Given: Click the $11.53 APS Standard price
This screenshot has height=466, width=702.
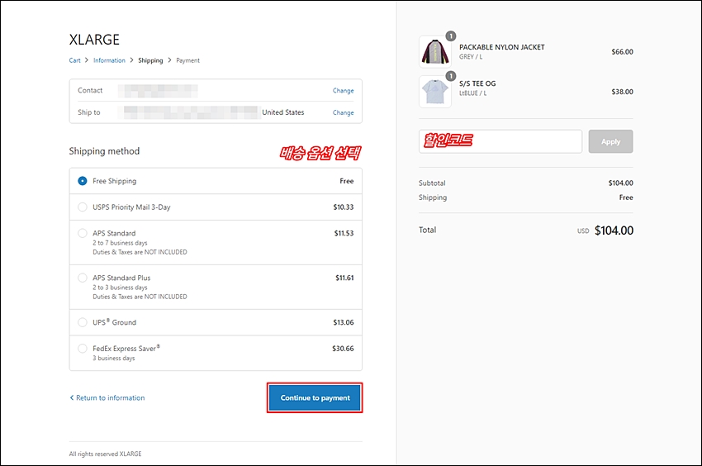Looking at the screenshot, I should [344, 233].
